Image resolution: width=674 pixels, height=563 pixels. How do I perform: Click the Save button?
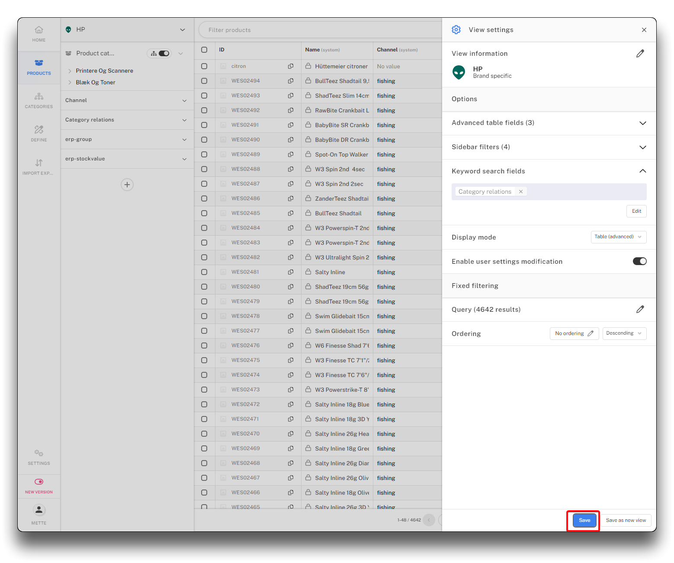point(584,520)
